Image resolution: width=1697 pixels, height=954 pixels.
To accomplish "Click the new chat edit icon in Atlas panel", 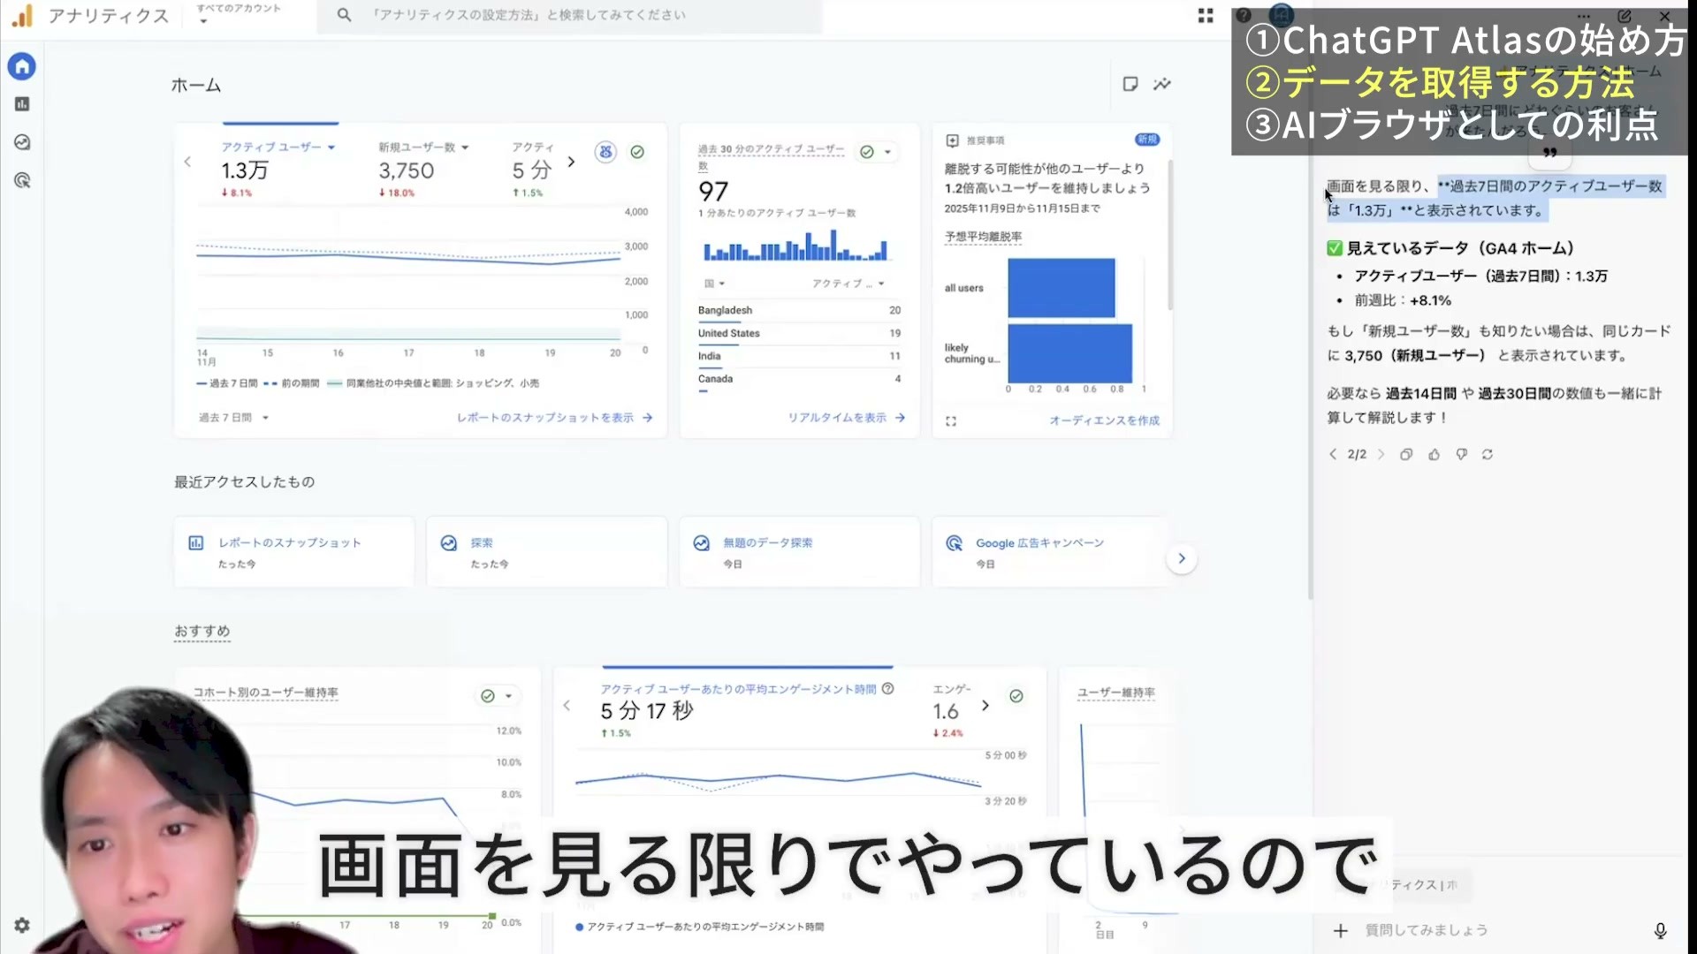I will tap(1625, 16).
